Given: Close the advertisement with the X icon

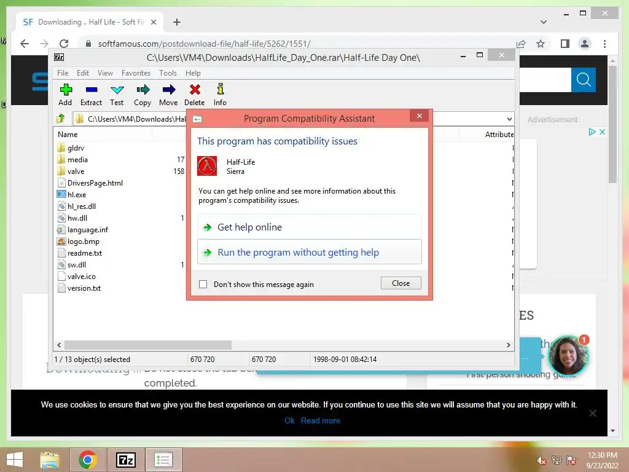Looking at the screenshot, I should [602, 132].
